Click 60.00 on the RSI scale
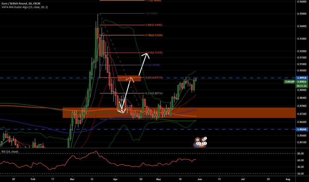The height and width of the screenshot is (182, 309). tap(300, 160)
